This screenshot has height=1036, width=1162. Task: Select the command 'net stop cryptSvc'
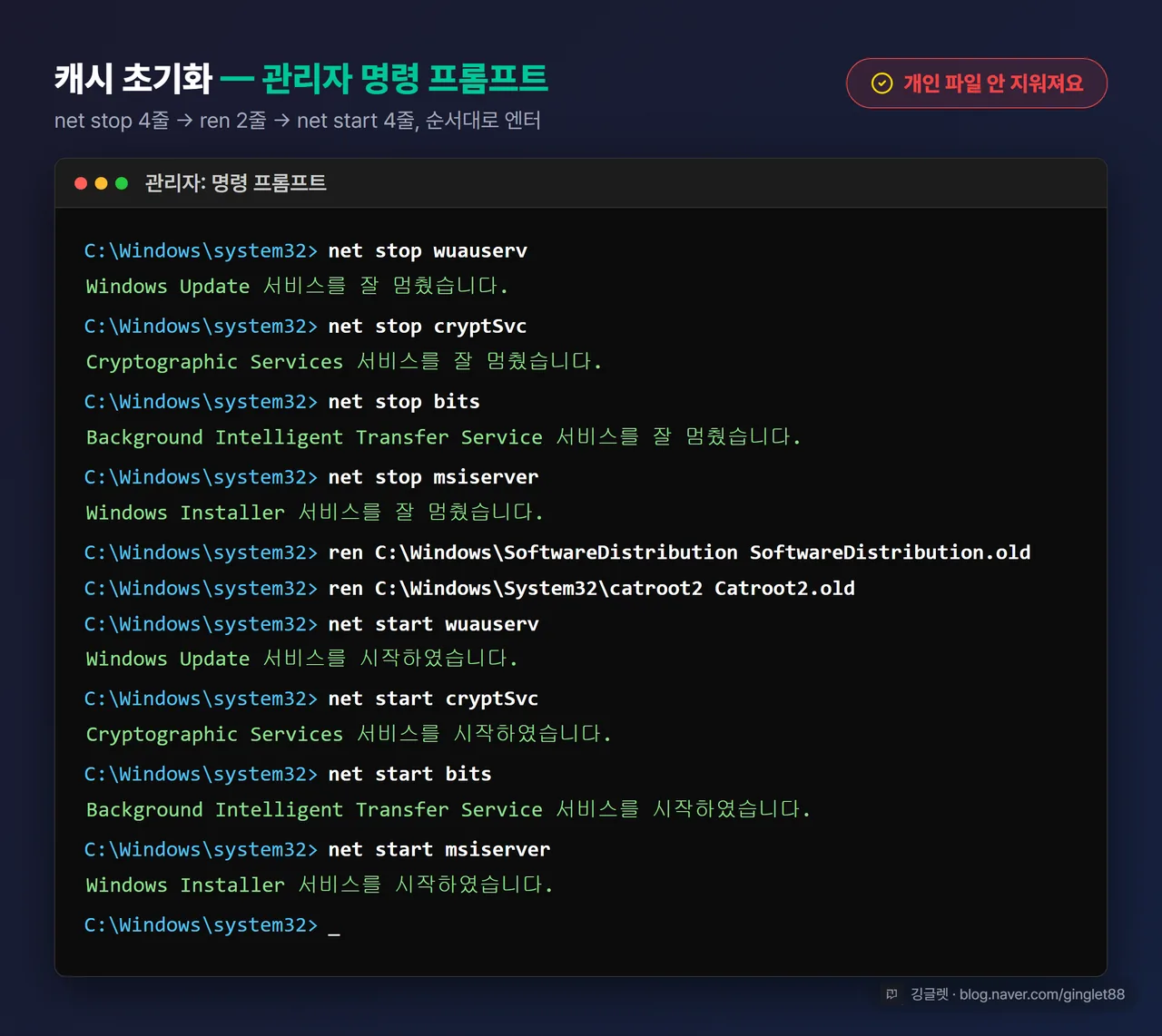tap(428, 327)
